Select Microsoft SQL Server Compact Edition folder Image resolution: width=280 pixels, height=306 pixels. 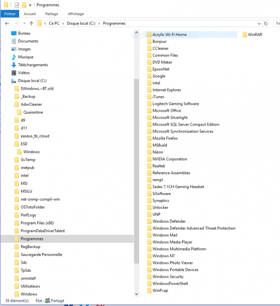tap(186, 124)
